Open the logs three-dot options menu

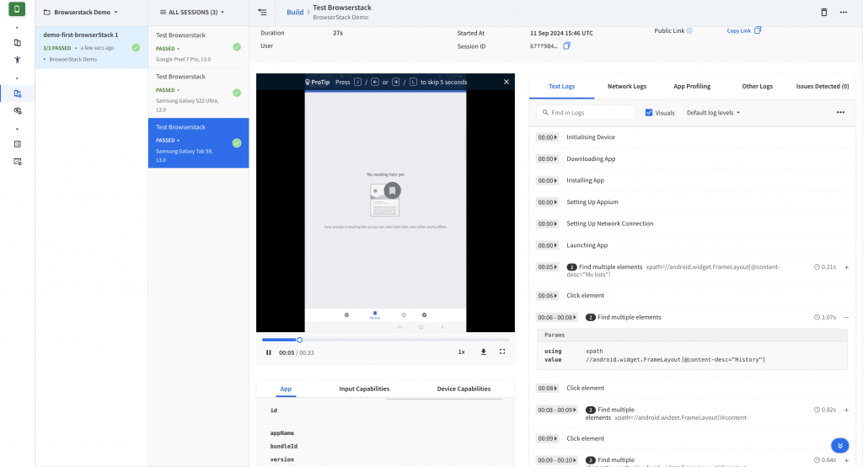840,112
